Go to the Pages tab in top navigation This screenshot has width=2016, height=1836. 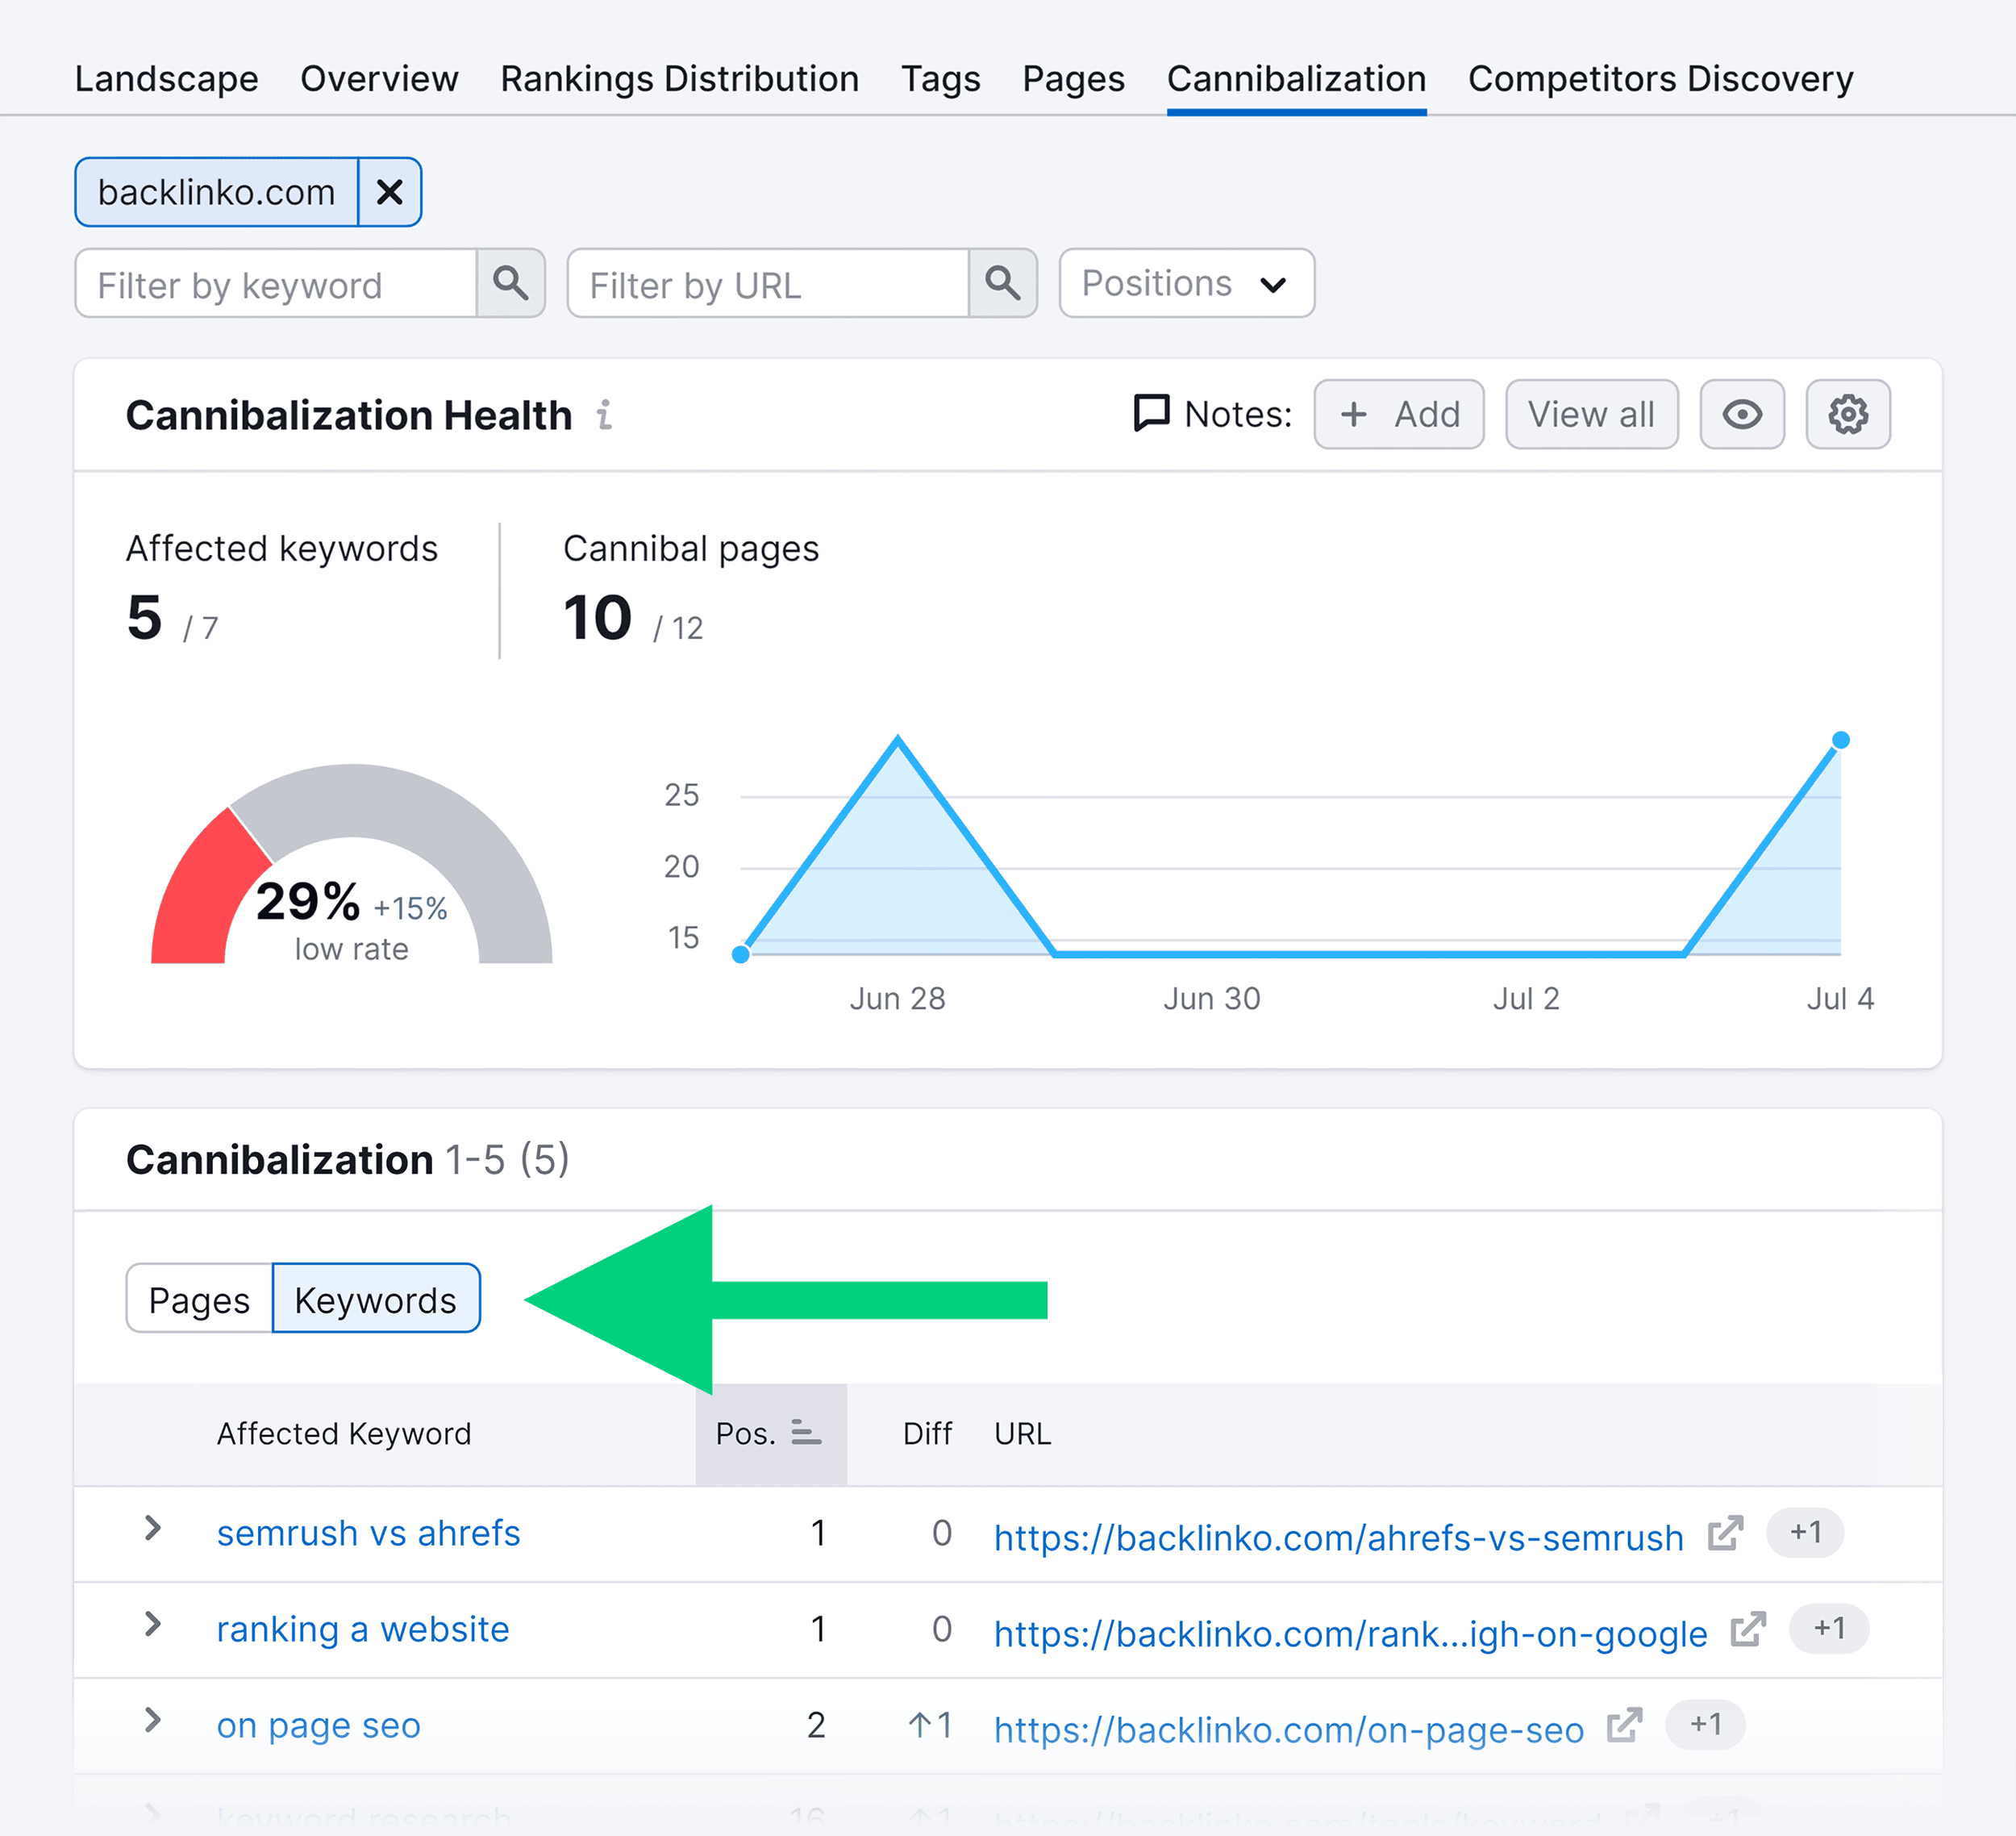[x=1073, y=78]
